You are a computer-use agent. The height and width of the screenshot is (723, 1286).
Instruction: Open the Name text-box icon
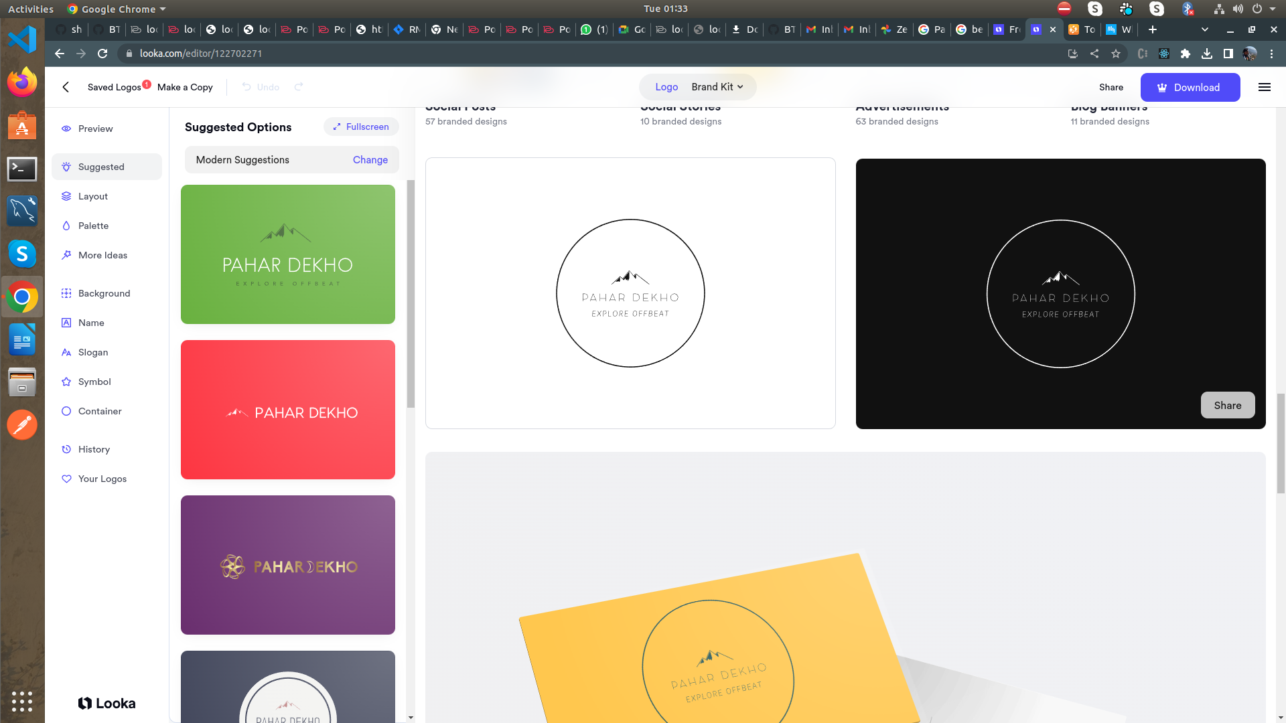click(66, 323)
